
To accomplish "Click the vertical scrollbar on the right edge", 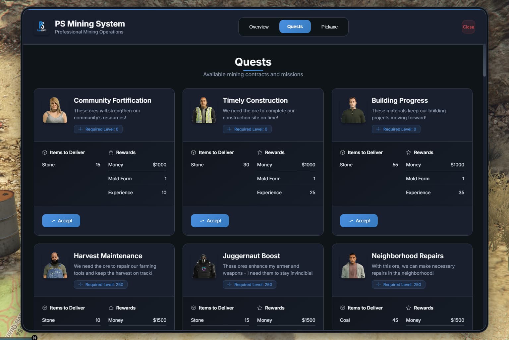I will 484,61.
